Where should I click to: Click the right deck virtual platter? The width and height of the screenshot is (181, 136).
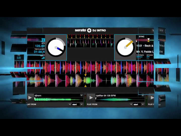click(125, 47)
